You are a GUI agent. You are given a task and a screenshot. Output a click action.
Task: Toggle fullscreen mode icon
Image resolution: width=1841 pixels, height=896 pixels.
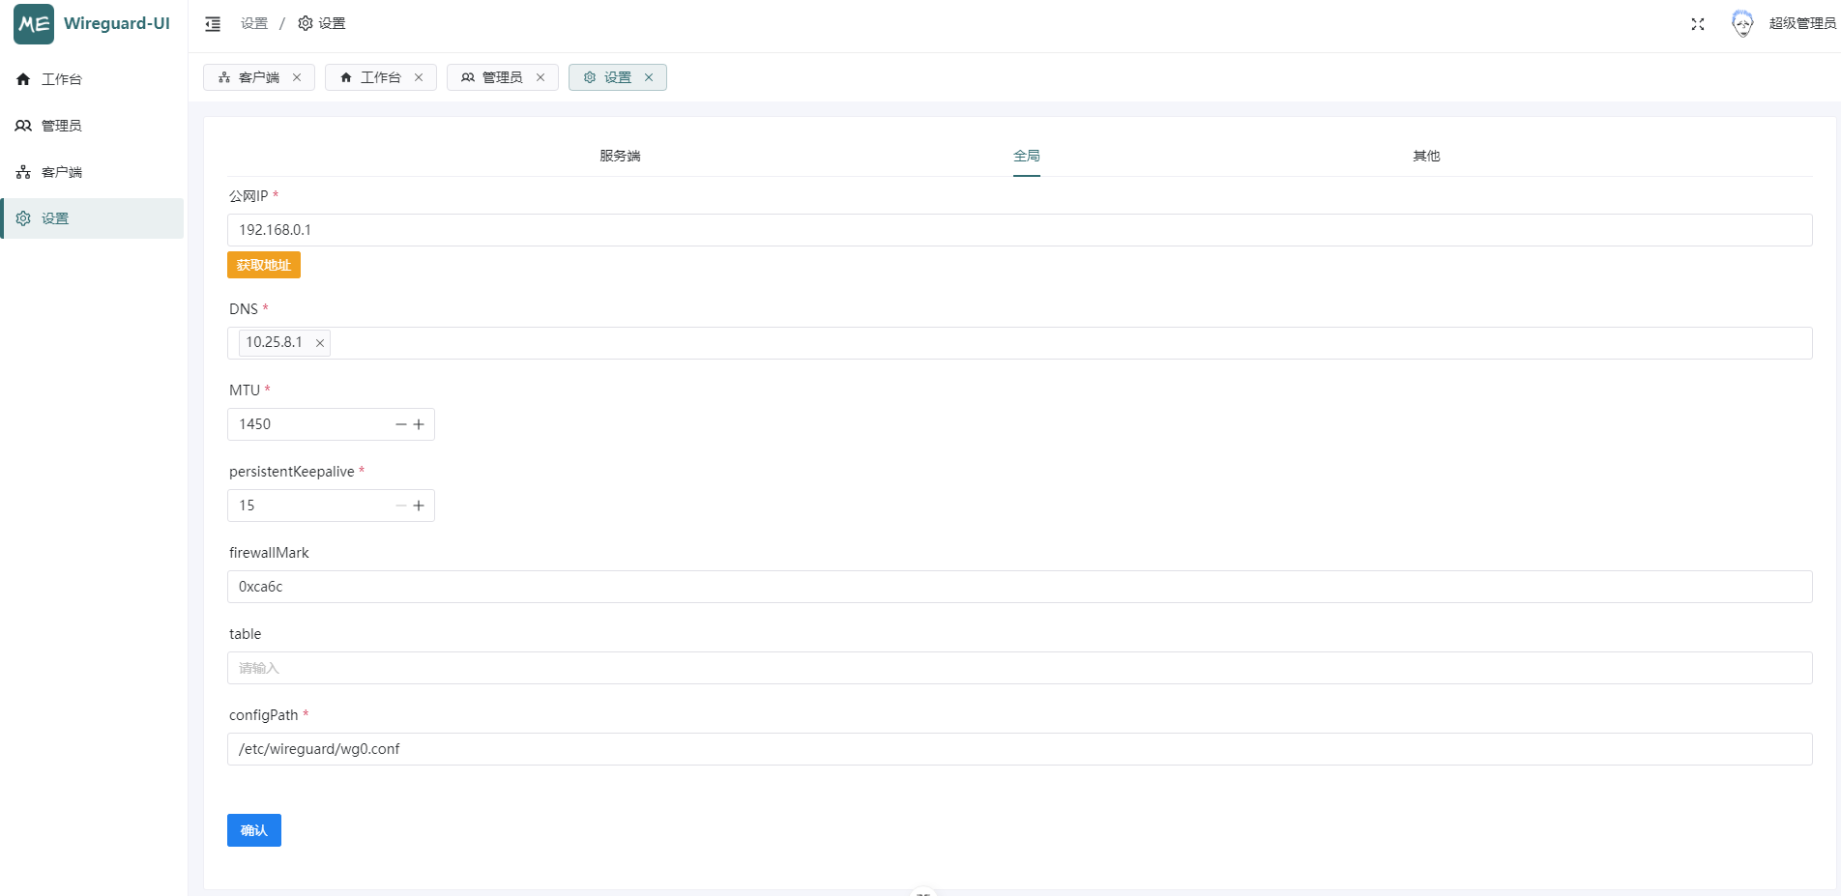[x=1697, y=24]
